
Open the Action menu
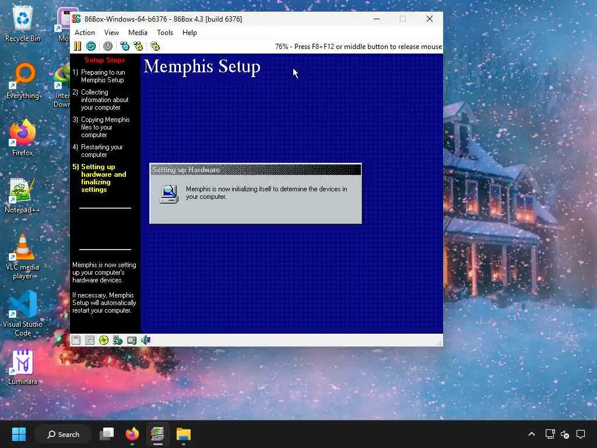pyautogui.click(x=85, y=33)
